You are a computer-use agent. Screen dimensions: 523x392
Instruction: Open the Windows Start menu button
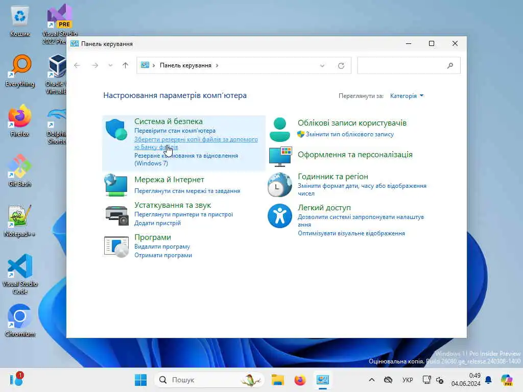140,380
